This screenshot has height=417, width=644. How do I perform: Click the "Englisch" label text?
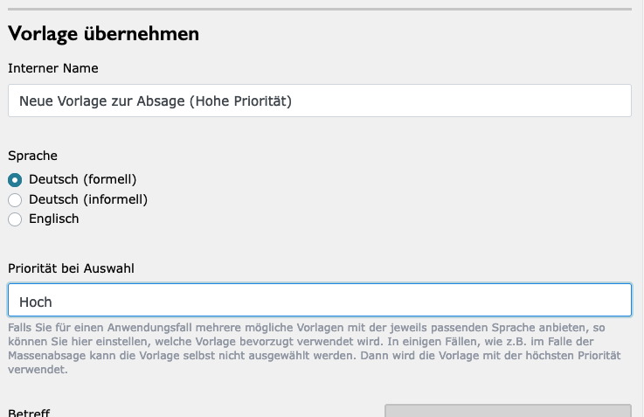pyautogui.click(x=54, y=219)
